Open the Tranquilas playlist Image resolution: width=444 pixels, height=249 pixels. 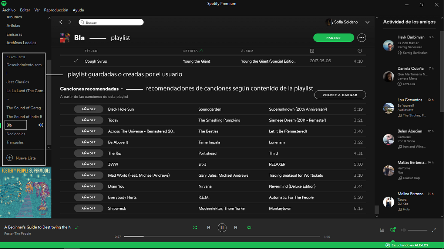(x=15, y=142)
